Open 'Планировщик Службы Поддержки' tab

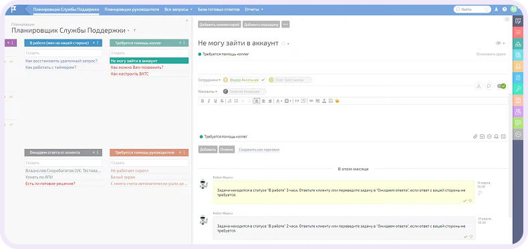66,9
